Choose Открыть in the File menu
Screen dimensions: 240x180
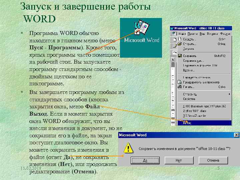pyautogui.click(x=204, y=44)
